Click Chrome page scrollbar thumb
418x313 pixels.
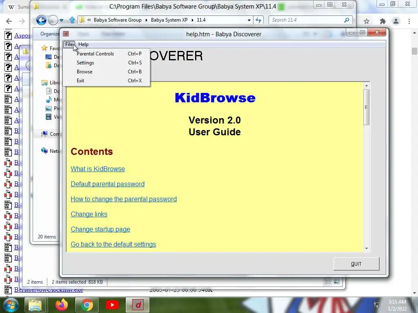[414, 51]
